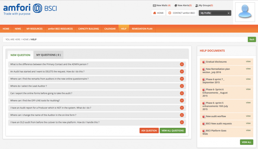The width and height of the screenshot is (258, 149).
Task: Expand the Lead Auditor selection question
Action: pyautogui.click(x=182, y=86)
